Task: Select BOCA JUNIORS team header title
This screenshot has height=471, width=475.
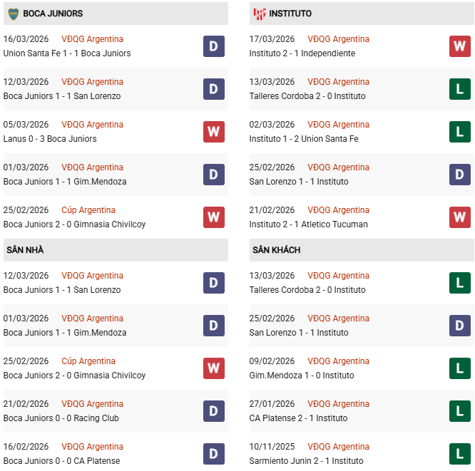Action: click(x=53, y=14)
